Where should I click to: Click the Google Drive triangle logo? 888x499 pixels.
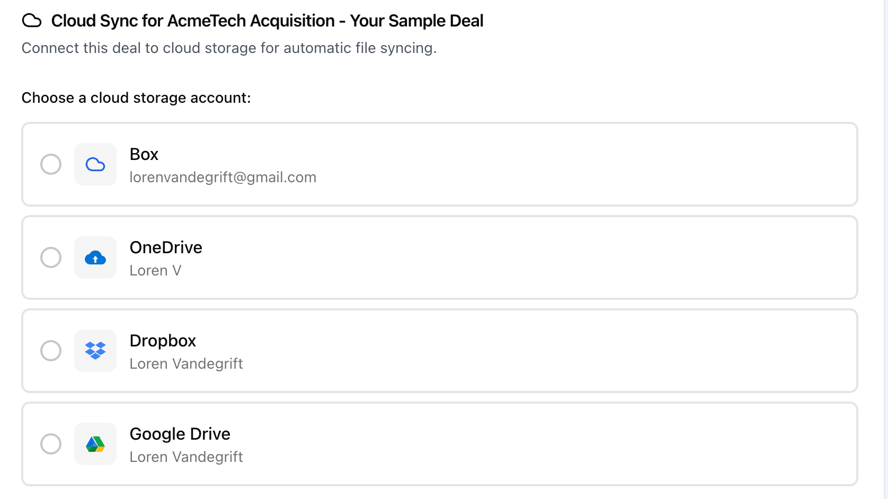pyautogui.click(x=95, y=444)
